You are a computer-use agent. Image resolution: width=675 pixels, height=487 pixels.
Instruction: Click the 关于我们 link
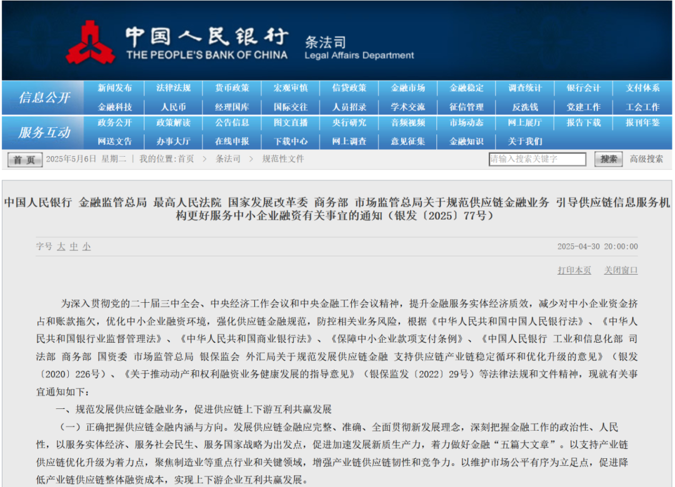click(525, 142)
